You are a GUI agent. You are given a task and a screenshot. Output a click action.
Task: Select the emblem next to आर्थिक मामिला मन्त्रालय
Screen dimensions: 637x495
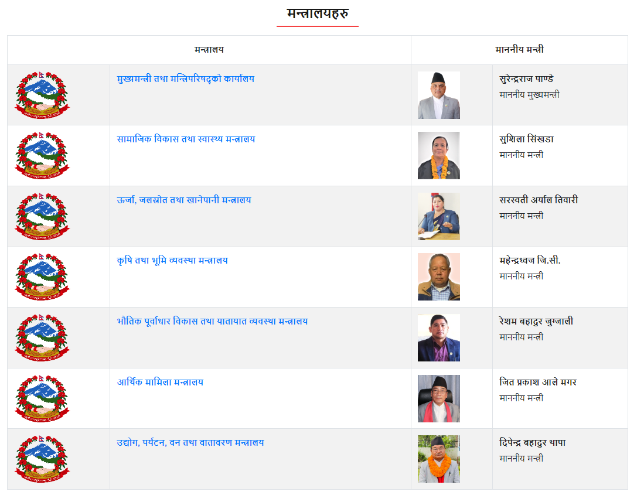[x=42, y=398]
